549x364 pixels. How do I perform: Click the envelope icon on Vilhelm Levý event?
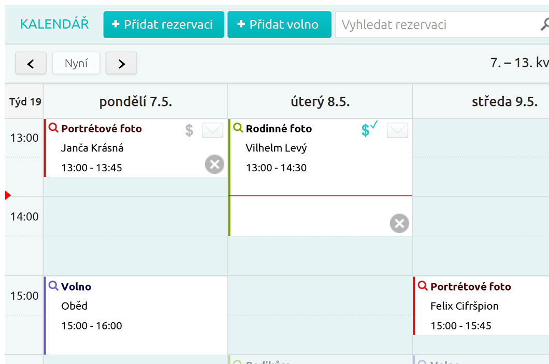pyautogui.click(x=397, y=130)
